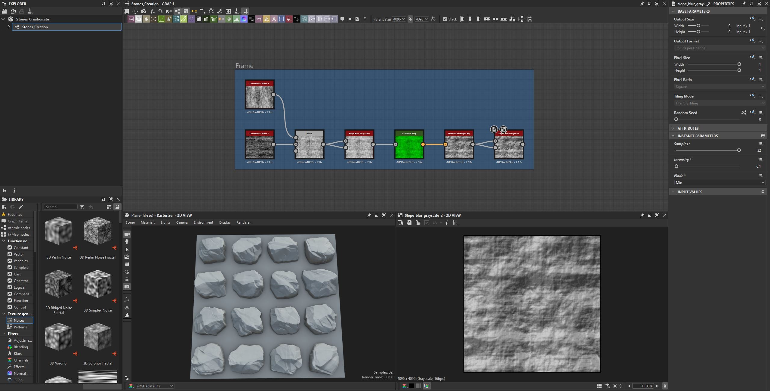Expand the Stones_Creation graph tree item
The height and width of the screenshot is (391, 770).
(x=9, y=27)
